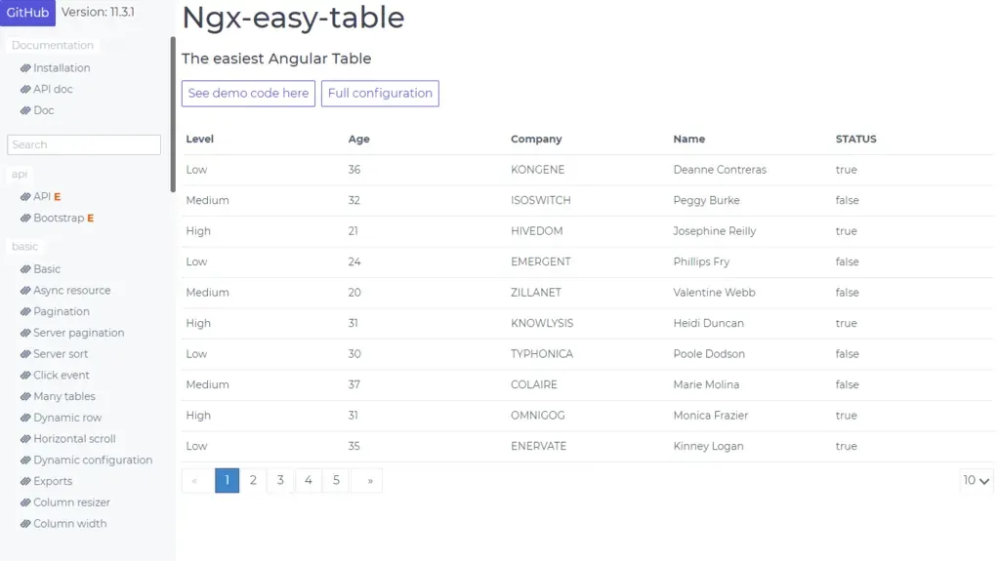The height and width of the screenshot is (561, 999).
Task: Click the ISOSWITCH company cell
Action: coord(540,200)
